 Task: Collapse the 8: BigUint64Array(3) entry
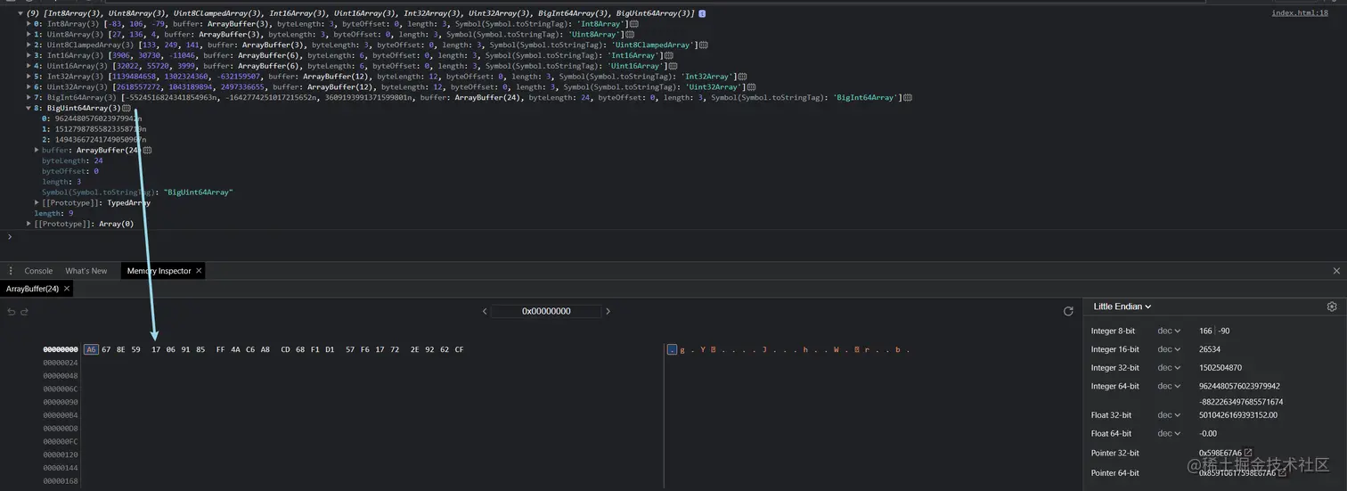click(x=29, y=108)
